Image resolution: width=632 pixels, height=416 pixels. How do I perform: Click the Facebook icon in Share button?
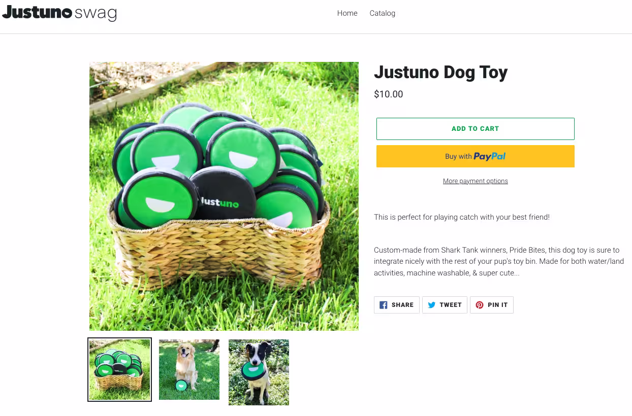click(x=384, y=305)
